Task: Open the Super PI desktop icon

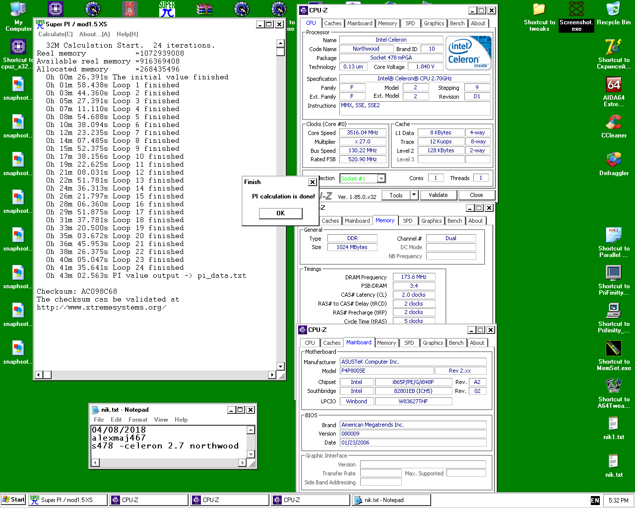Action: (x=167, y=9)
